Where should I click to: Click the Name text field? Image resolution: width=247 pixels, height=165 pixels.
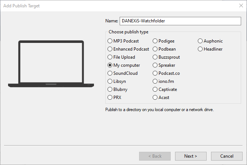click(x=180, y=21)
